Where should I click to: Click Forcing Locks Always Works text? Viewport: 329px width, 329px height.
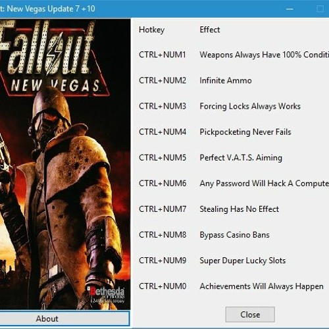tap(250, 107)
